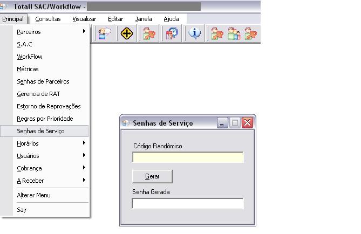Click the calendar with clock toolbar icon
The width and height of the screenshot is (361, 234).
tap(172, 33)
